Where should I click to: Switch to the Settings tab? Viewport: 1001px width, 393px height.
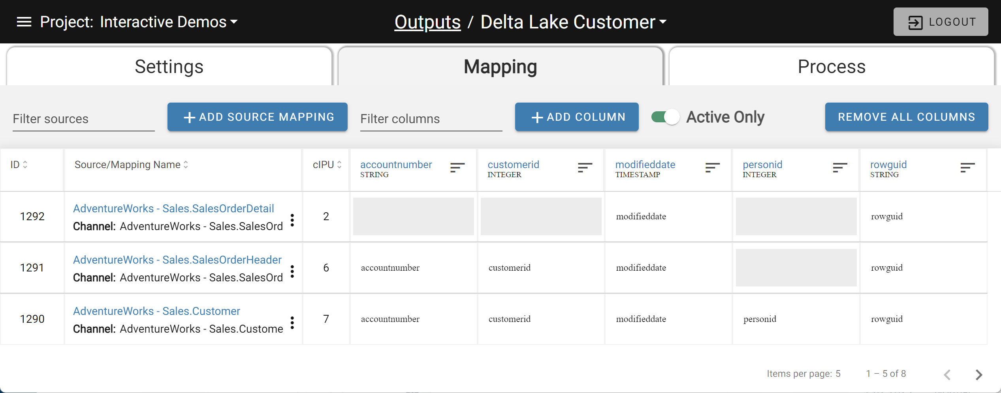[x=169, y=66]
